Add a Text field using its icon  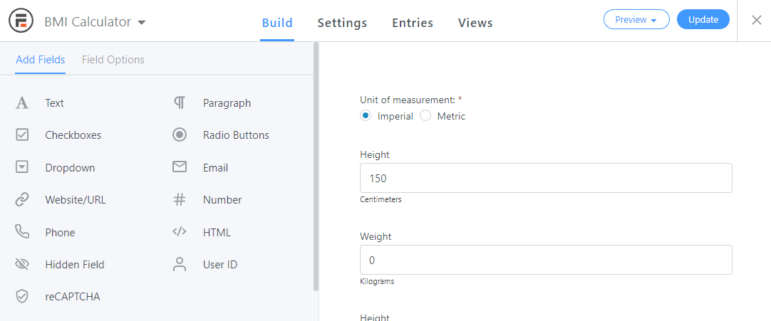pyautogui.click(x=22, y=103)
